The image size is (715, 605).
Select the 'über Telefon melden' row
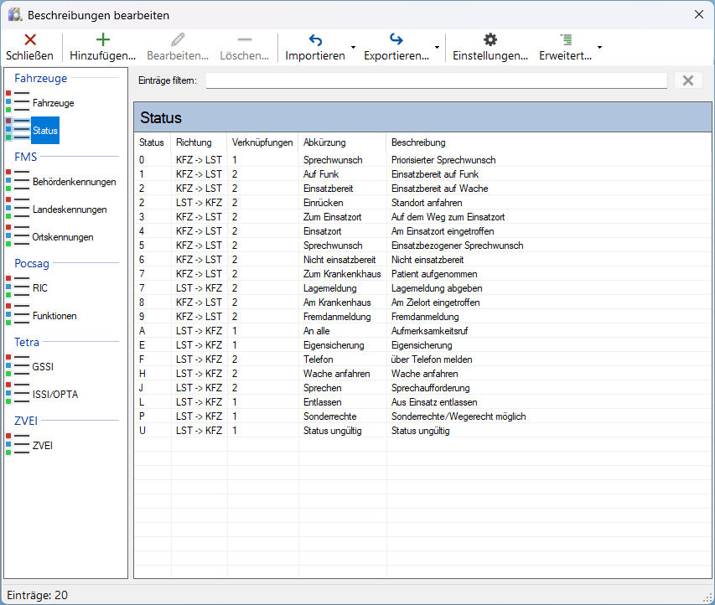(422, 359)
